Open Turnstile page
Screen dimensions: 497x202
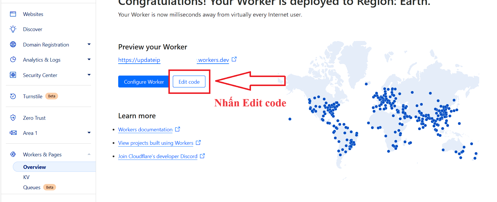(x=33, y=96)
